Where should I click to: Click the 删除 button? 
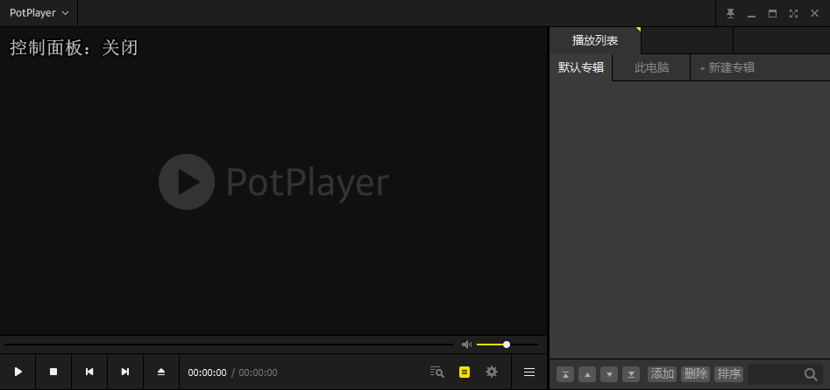[696, 374]
